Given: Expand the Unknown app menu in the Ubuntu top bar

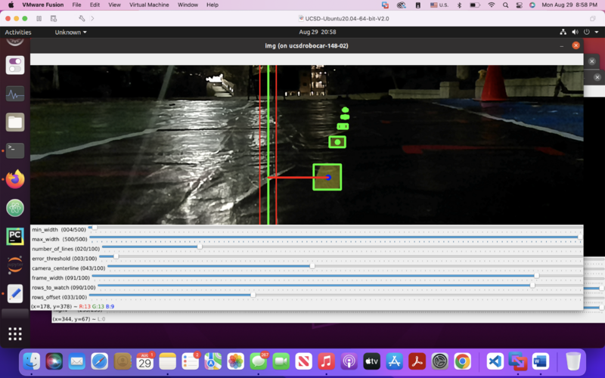Looking at the screenshot, I should [x=70, y=33].
